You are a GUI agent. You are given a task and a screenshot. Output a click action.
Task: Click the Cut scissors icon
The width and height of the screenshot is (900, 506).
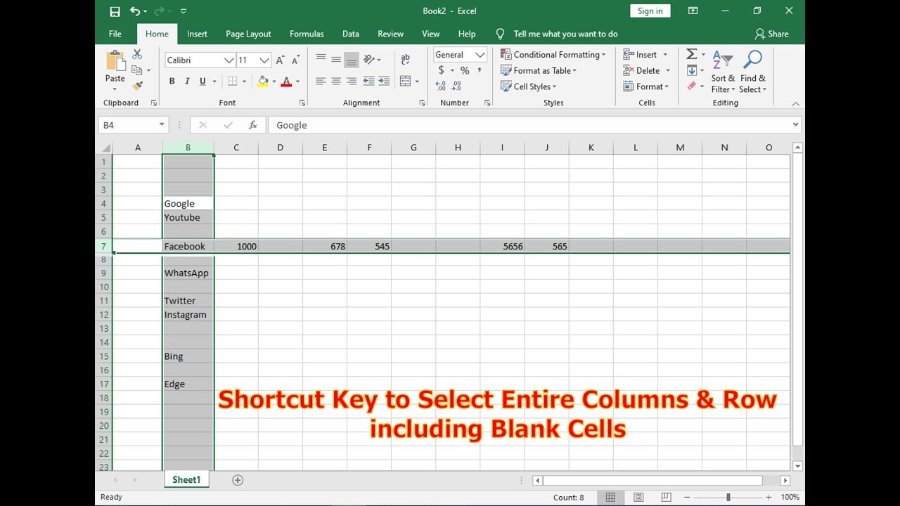[x=137, y=54]
